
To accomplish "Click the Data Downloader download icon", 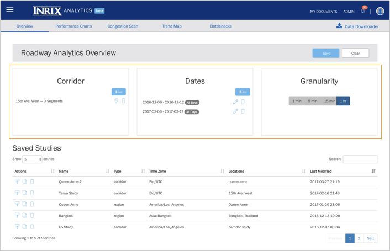I will click(x=339, y=26).
